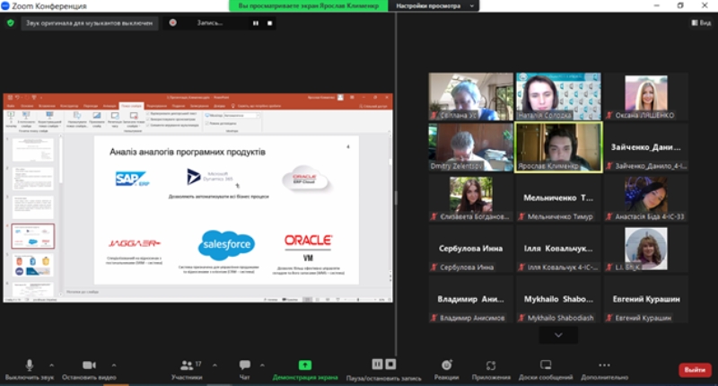Expand gallery with down chevron below participants
Screen dimensions: 718x386
558,335
